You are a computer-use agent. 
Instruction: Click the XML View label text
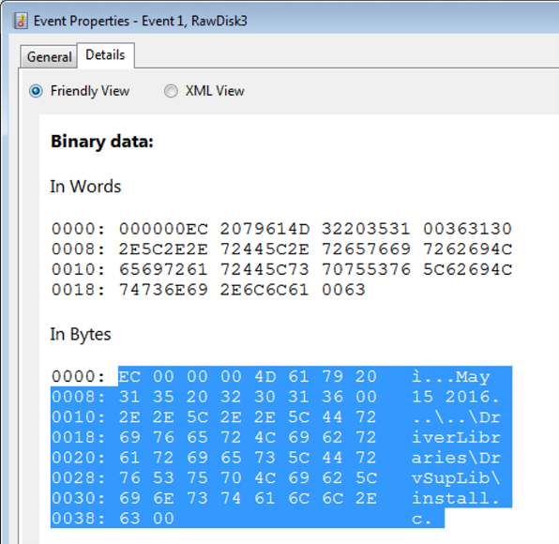pos(215,91)
